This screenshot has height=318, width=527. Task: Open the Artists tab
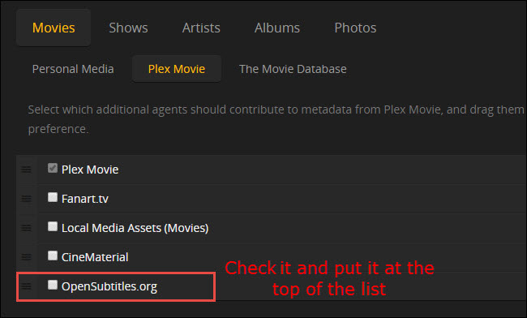(201, 28)
